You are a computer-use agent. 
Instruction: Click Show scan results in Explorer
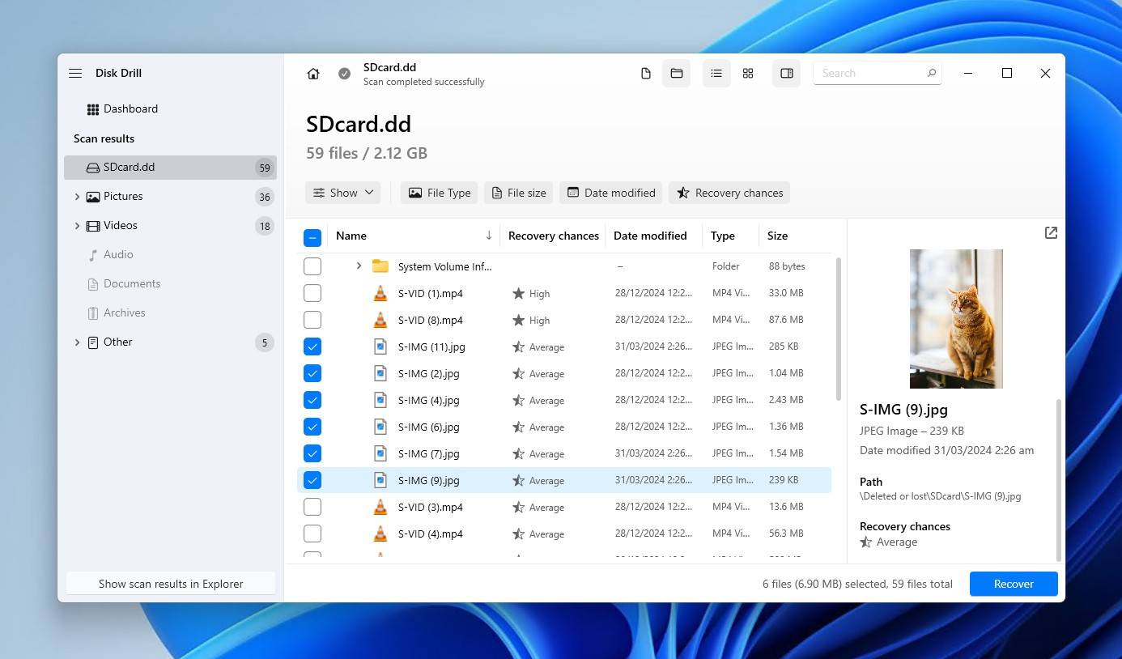(x=171, y=584)
